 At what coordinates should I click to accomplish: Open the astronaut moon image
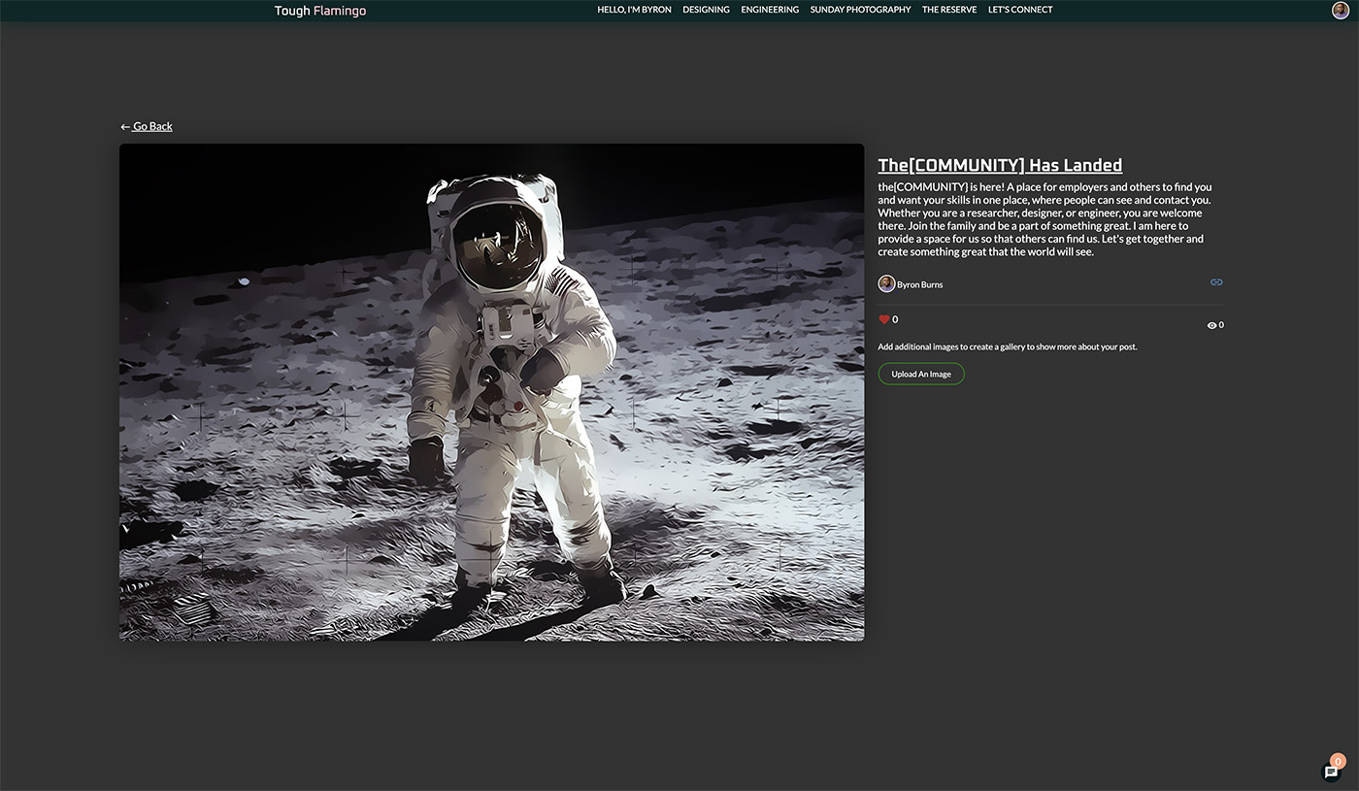point(491,392)
